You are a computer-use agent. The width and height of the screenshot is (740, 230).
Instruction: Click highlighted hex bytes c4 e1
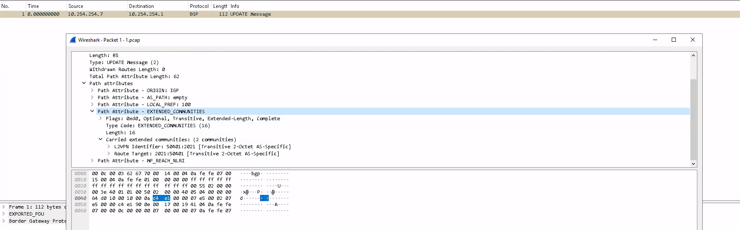coord(161,198)
